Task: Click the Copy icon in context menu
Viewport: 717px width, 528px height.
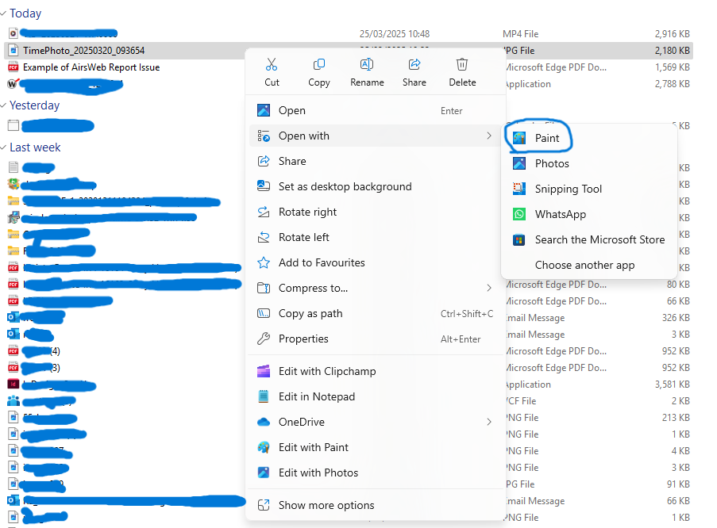Action: pyautogui.click(x=318, y=64)
